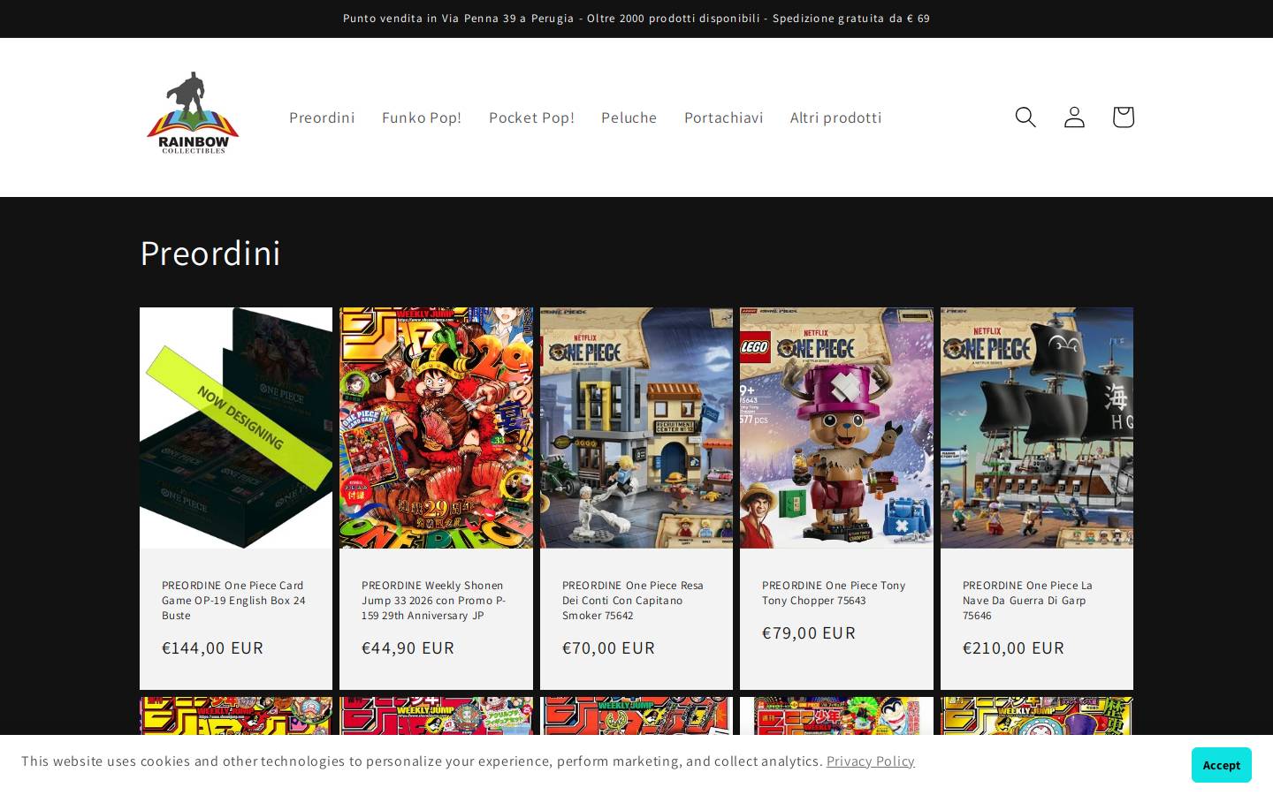Screen dimensions: 1273x795
Task: Open the Altri prodotti menu item
Action: (x=835, y=117)
